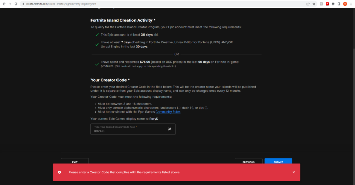Dismiss the red error notification

click(294, 172)
